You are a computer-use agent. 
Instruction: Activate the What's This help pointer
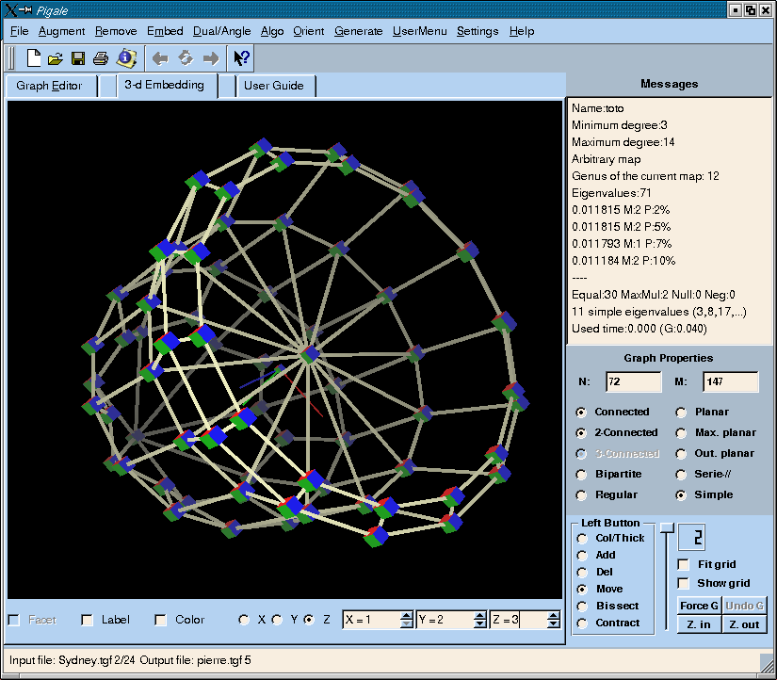(242, 58)
